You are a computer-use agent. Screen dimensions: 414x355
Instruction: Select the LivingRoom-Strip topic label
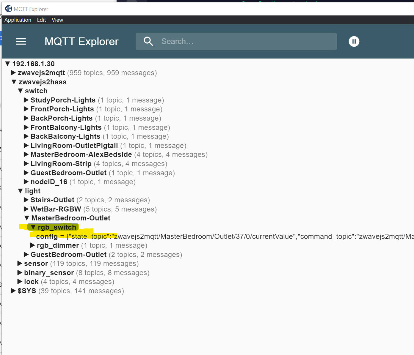pyautogui.click(x=61, y=164)
